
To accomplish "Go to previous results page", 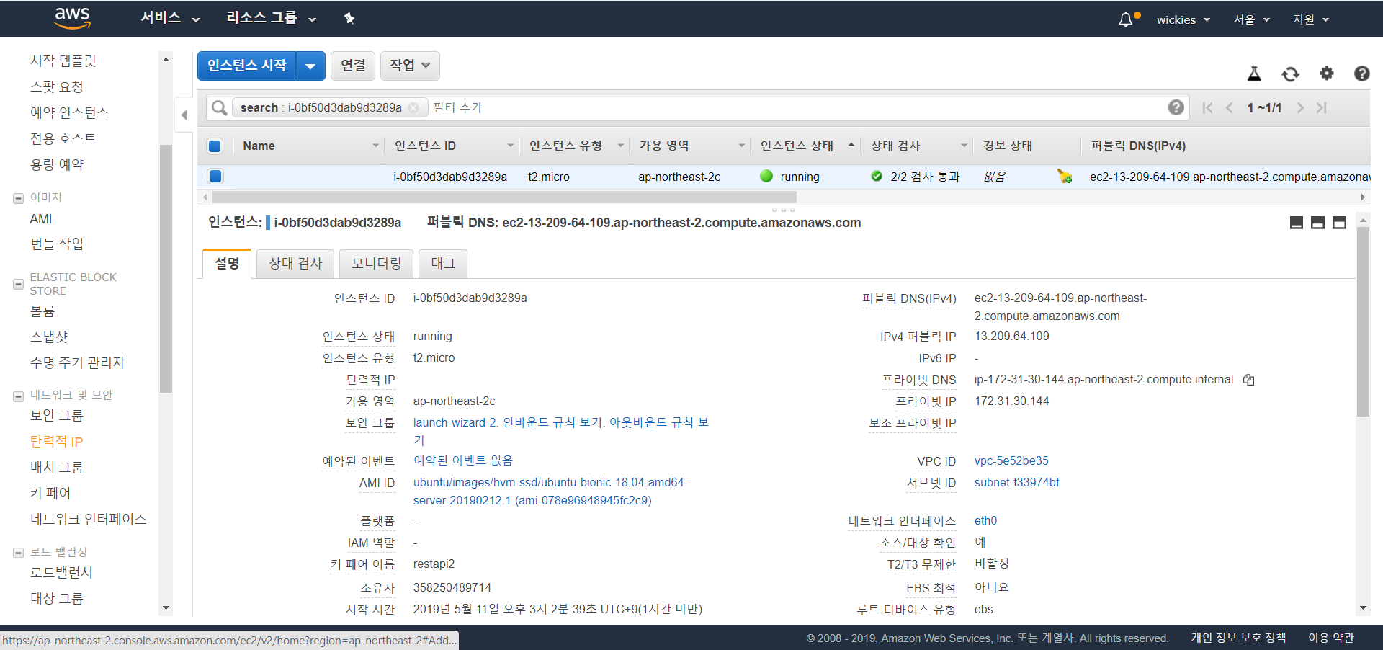I will coord(1230,107).
